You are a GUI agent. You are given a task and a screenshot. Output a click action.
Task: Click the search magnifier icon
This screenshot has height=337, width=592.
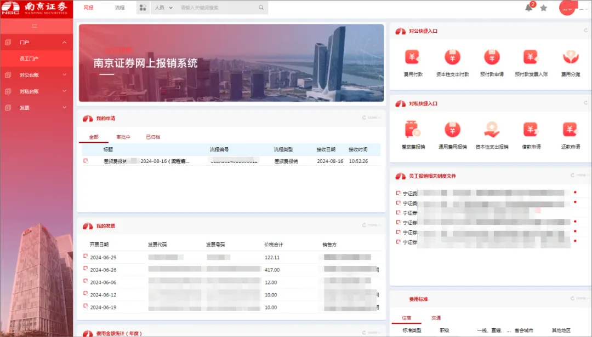coord(261,8)
